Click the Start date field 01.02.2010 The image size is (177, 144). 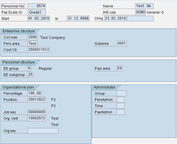(x=39, y=18)
